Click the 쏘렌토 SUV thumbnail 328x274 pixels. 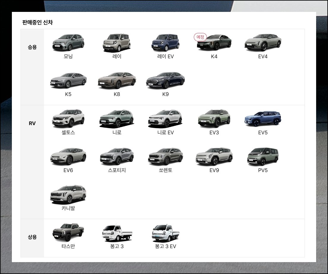(165, 157)
